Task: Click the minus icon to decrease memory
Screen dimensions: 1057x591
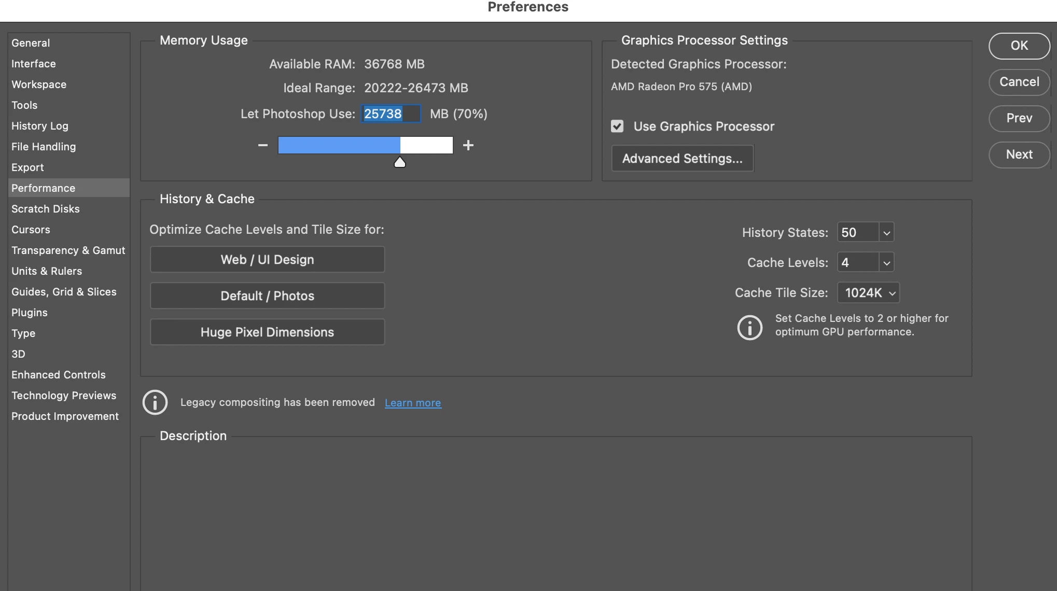Action: click(263, 145)
